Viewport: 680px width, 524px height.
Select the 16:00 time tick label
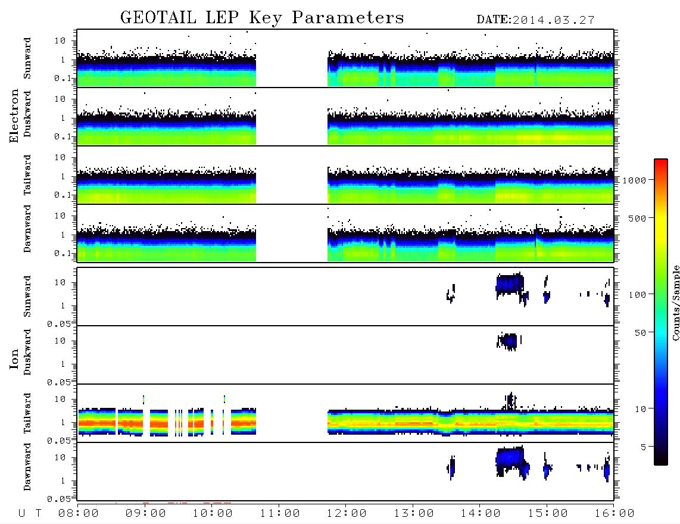click(x=615, y=514)
